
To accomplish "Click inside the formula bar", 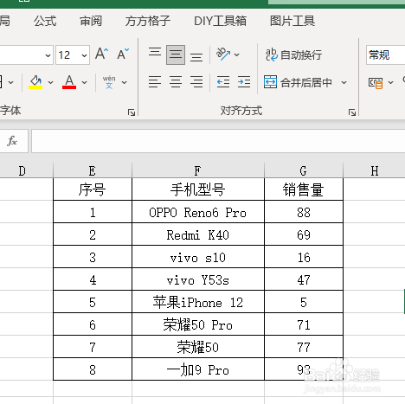I will pos(218,141).
